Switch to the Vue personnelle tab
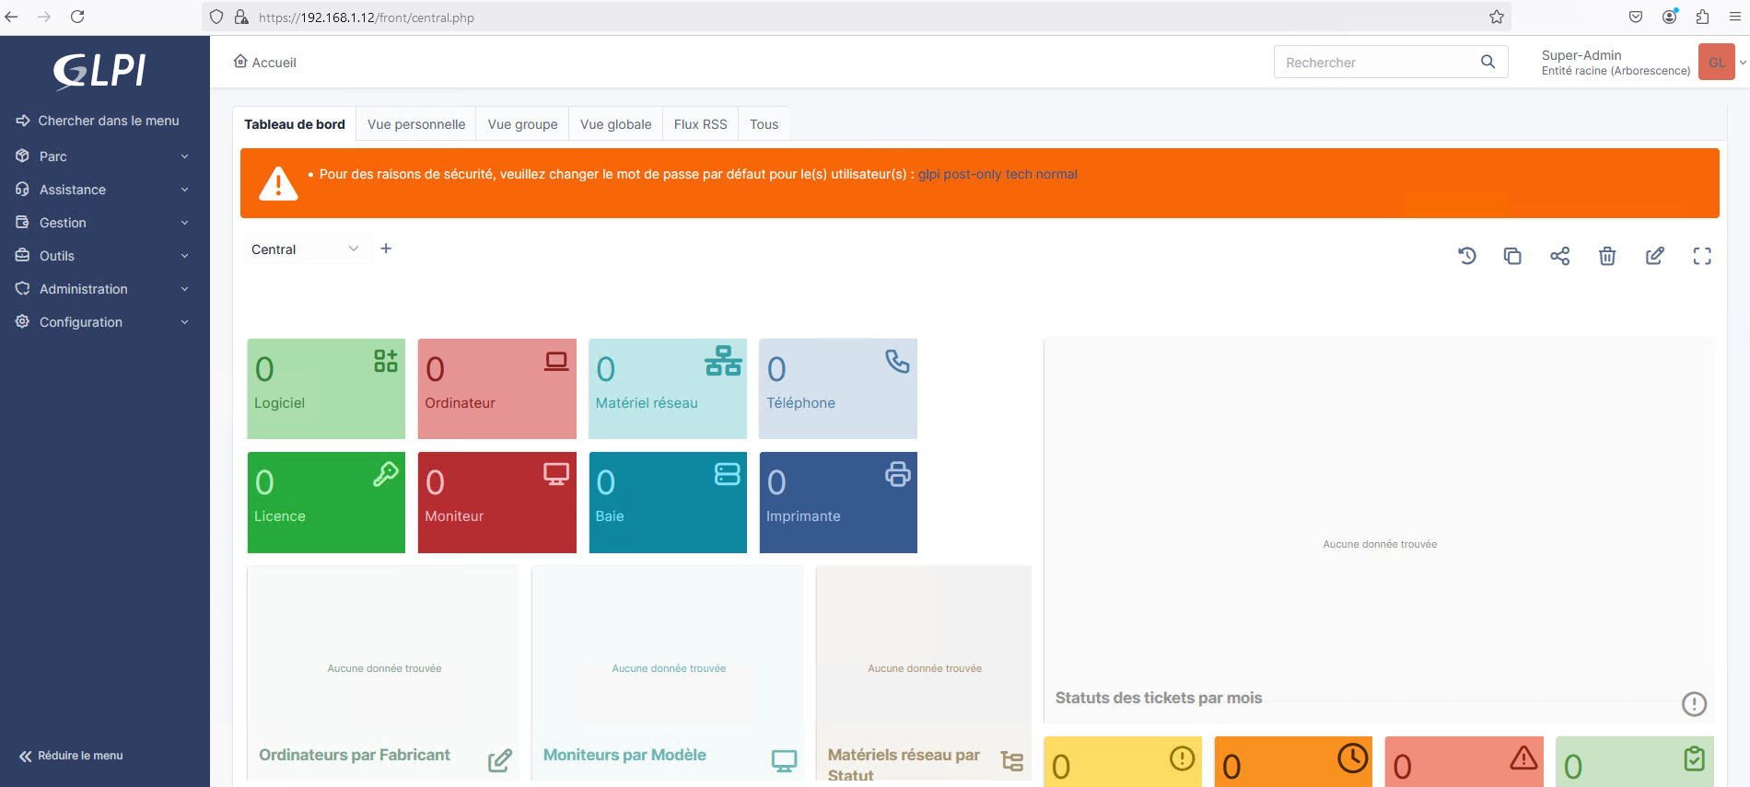The width and height of the screenshot is (1750, 787). pos(416,124)
